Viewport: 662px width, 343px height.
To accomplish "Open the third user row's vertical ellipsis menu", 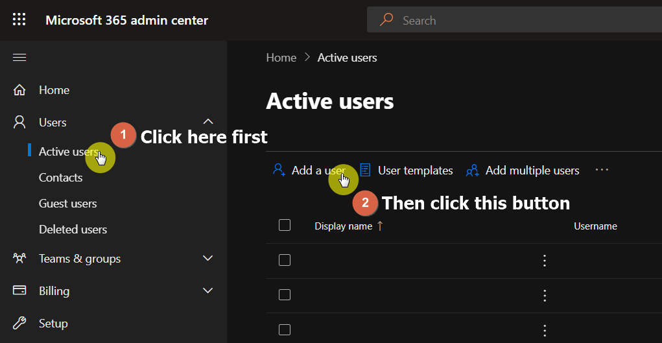I will (545, 330).
